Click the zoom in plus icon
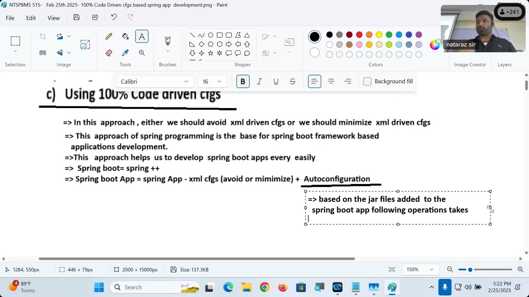 [520, 269]
